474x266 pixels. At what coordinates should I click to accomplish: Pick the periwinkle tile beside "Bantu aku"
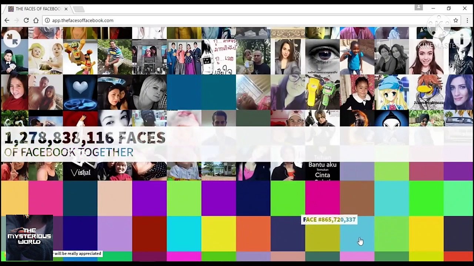(357, 171)
